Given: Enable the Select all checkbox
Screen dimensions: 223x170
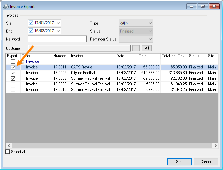Looking at the screenshot, I should (8, 152).
